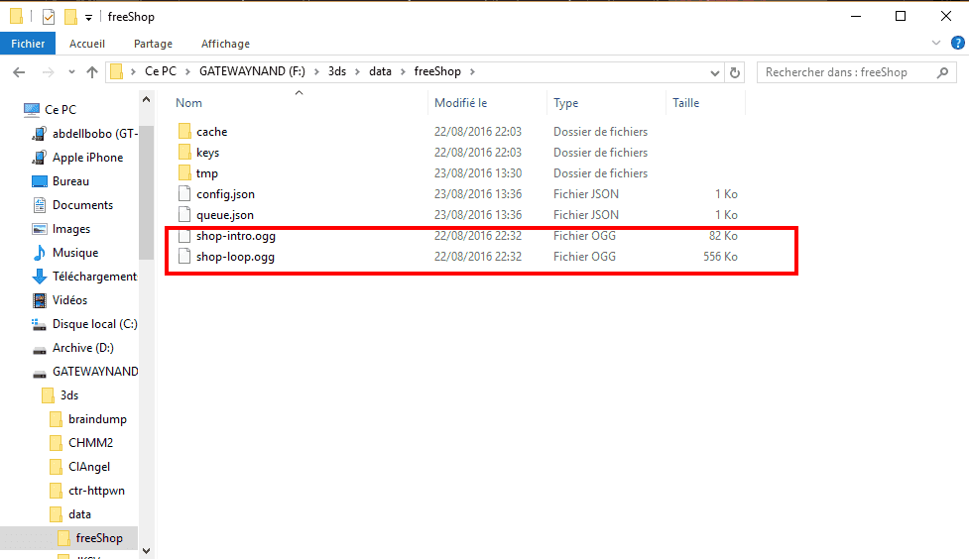Sort by Taille column header
This screenshot has height=559, width=969.
[686, 103]
